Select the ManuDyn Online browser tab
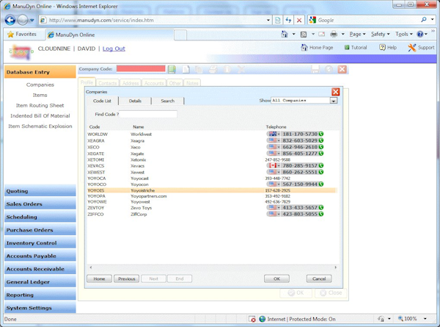The height and width of the screenshot is (327, 440). [x=110, y=35]
